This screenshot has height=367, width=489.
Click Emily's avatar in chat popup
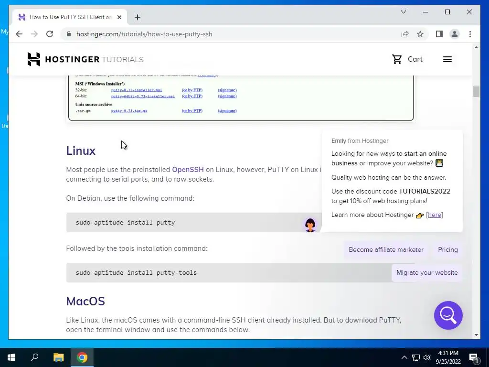click(310, 225)
